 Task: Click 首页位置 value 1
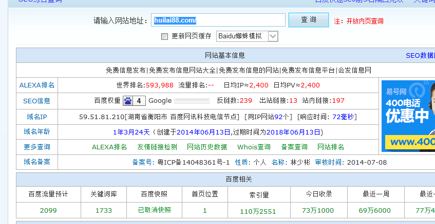pyautogui.click(x=205, y=211)
